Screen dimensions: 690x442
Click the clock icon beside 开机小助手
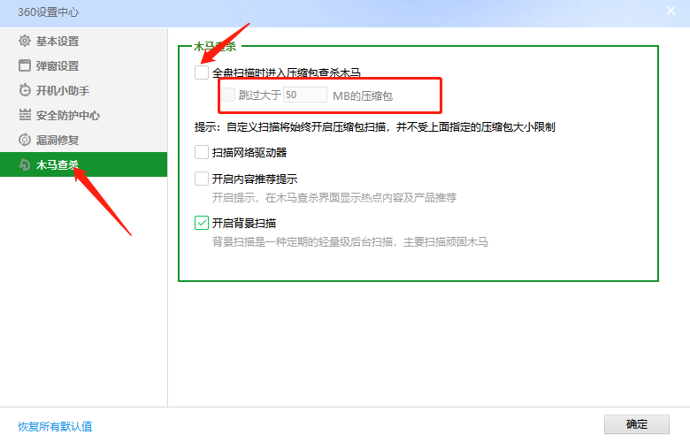point(25,90)
